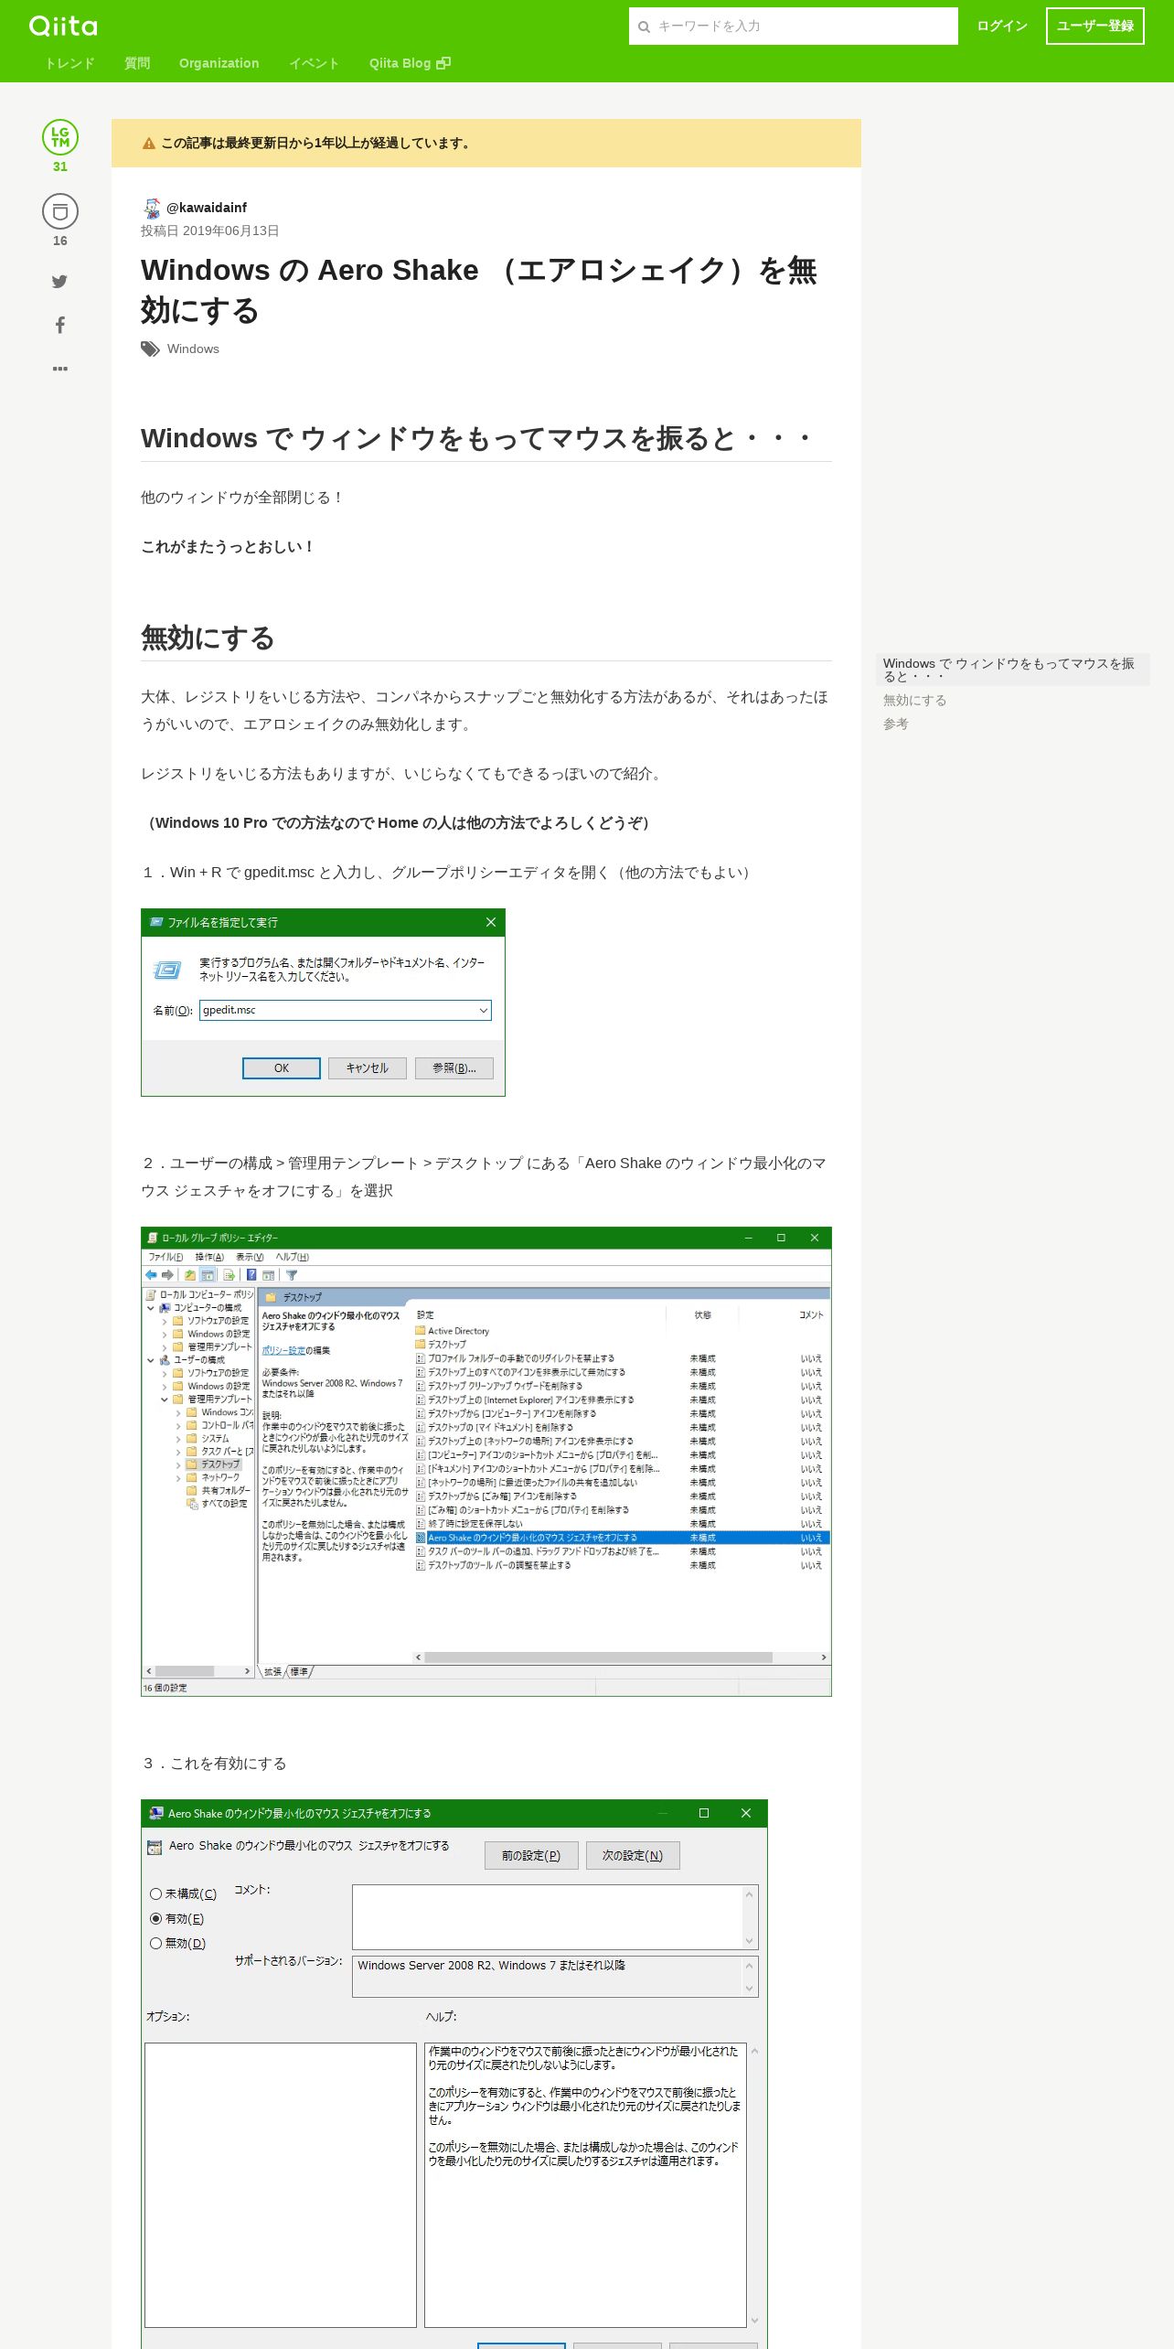Viewport: 1174px width, 2349px height.
Task: Click the search magnifier icon
Action: coord(644,27)
